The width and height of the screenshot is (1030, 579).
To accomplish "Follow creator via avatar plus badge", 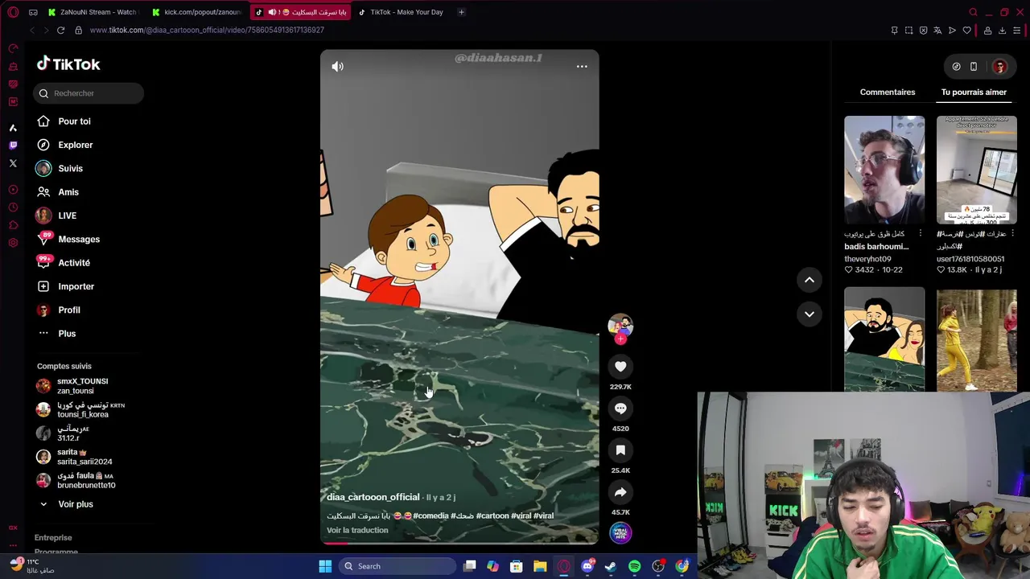I will point(620,339).
